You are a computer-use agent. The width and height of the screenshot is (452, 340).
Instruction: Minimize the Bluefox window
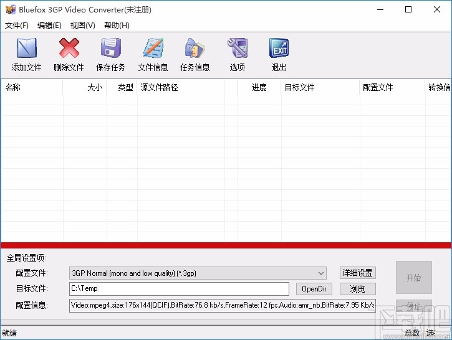click(380, 10)
